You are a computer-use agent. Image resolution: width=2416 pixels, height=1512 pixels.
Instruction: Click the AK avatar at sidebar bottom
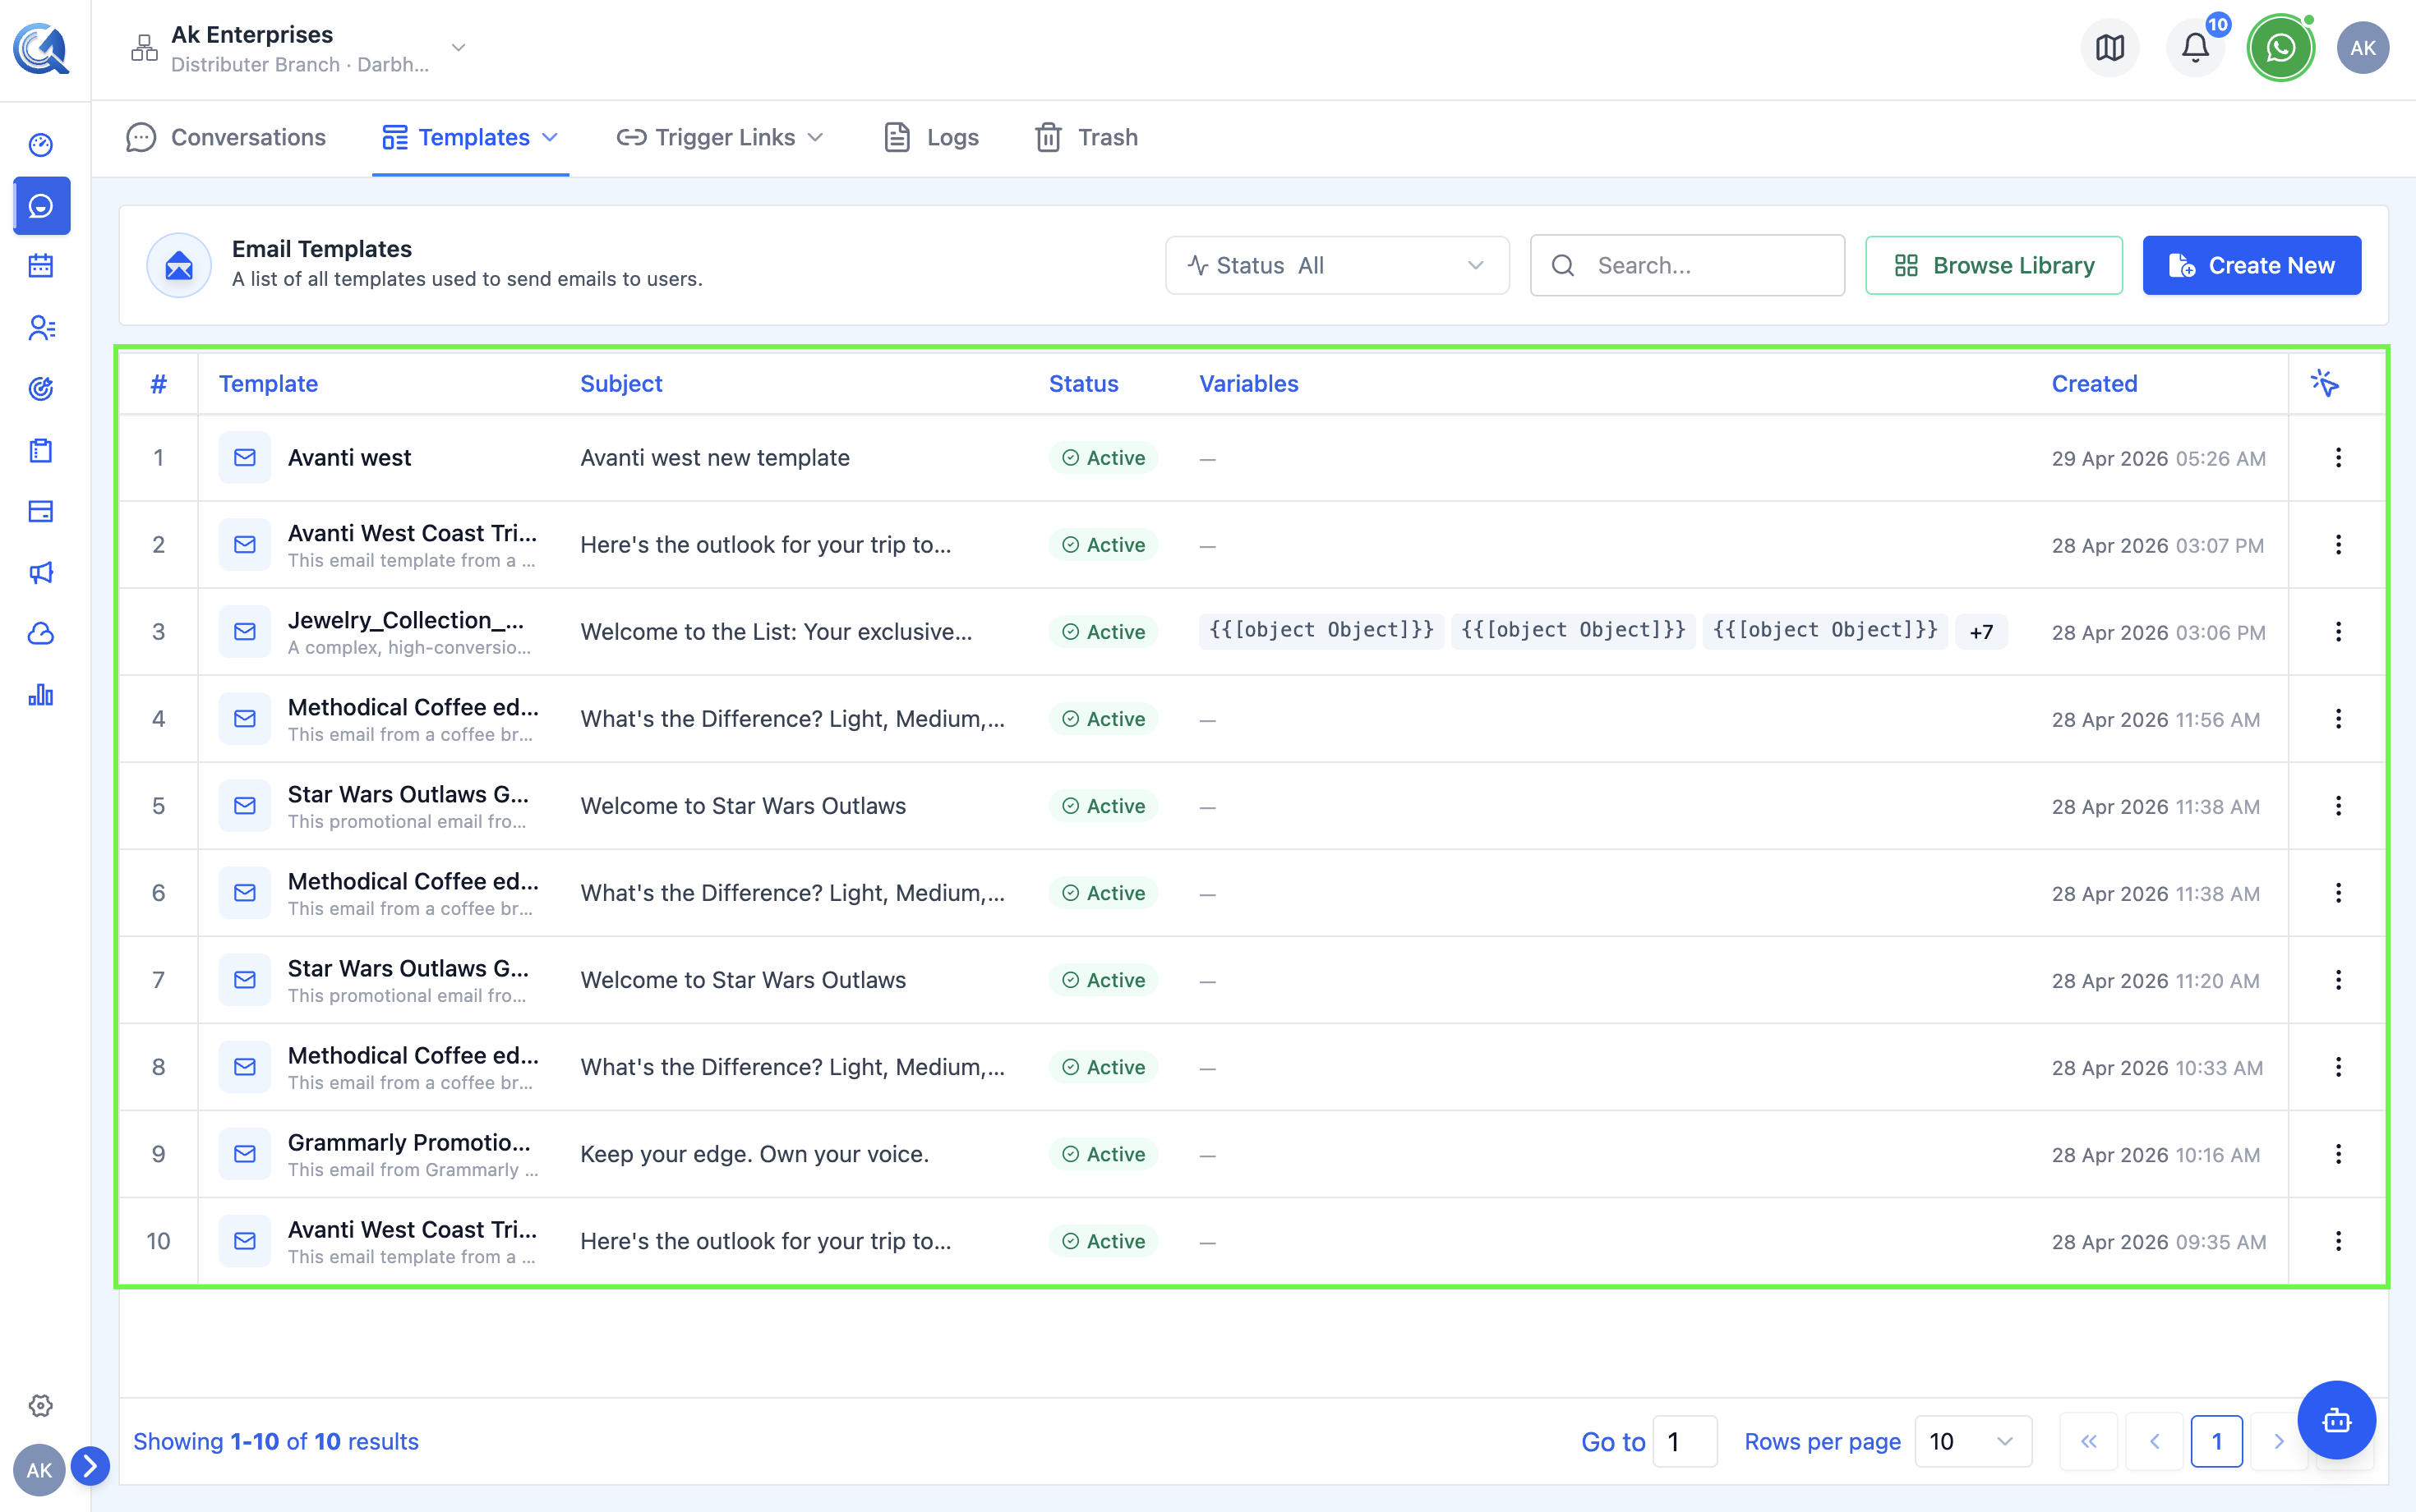[39, 1469]
